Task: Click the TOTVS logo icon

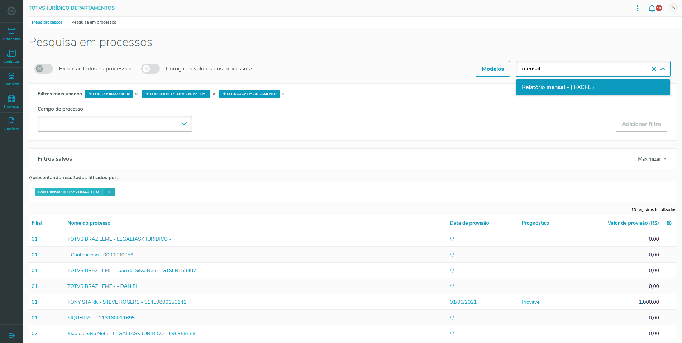Action: tap(11, 11)
